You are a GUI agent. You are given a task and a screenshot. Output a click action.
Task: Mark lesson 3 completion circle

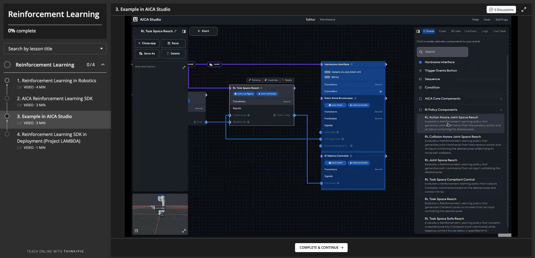coord(7,116)
